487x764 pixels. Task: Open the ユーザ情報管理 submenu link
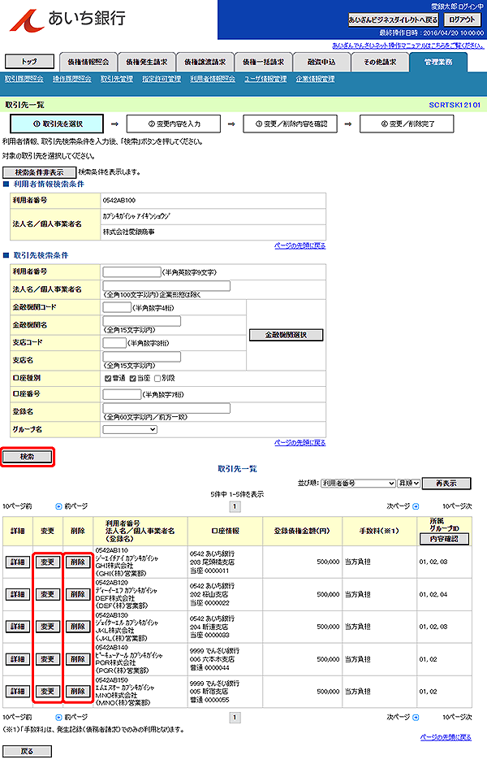click(x=265, y=79)
